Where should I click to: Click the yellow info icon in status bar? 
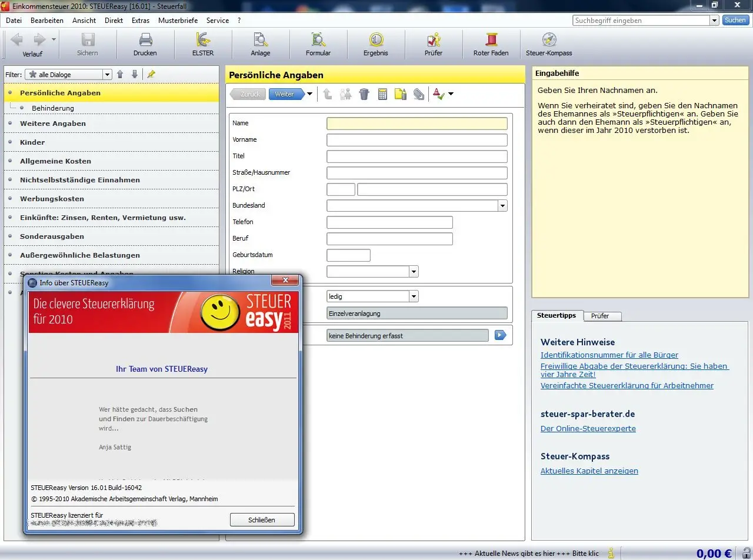(611, 553)
